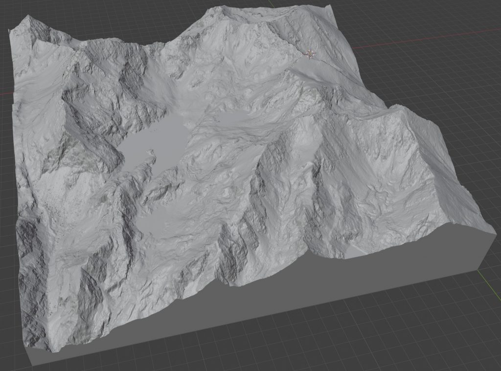Click the bottom-left corner of the terrain base

pyautogui.click(x=32, y=364)
